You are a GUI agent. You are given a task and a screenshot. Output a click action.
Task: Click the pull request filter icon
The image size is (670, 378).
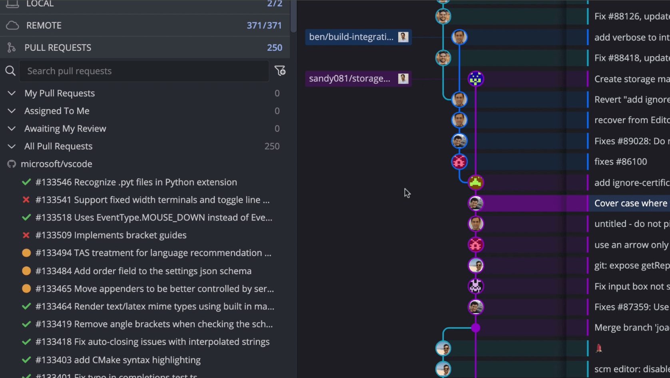[x=280, y=71]
